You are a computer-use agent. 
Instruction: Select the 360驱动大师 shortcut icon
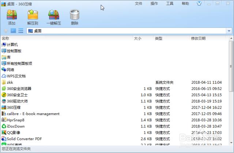pyautogui.click(x=4, y=101)
